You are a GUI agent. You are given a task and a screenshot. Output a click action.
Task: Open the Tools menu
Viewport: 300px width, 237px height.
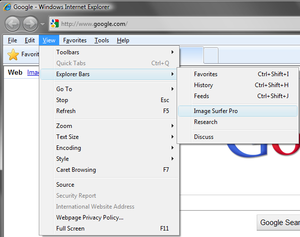[102, 40]
